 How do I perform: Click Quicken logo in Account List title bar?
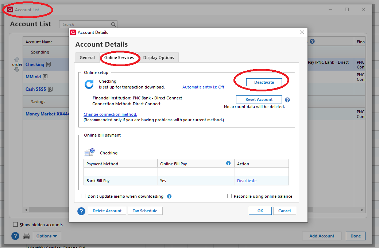(10, 9)
